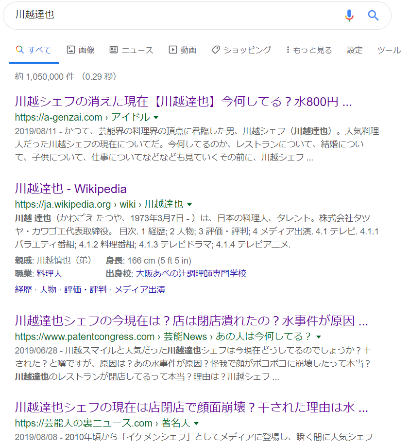The height and width of the screenshot is (445, 410).
Task: Click the blue magnifier search button
Action: (x=373, y=16)
